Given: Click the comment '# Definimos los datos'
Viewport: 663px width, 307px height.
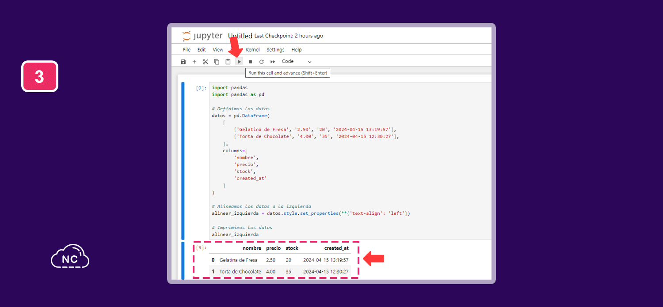Looking at the screenshot, I should (x=240, y=109).
